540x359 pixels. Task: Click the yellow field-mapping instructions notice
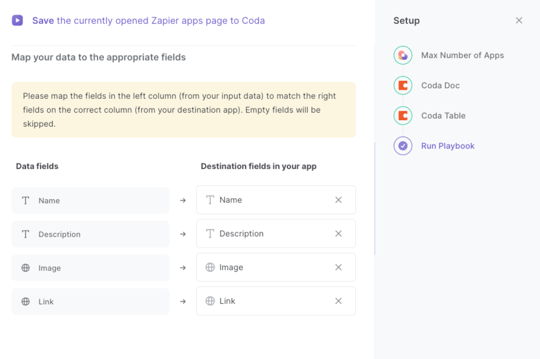184,110
